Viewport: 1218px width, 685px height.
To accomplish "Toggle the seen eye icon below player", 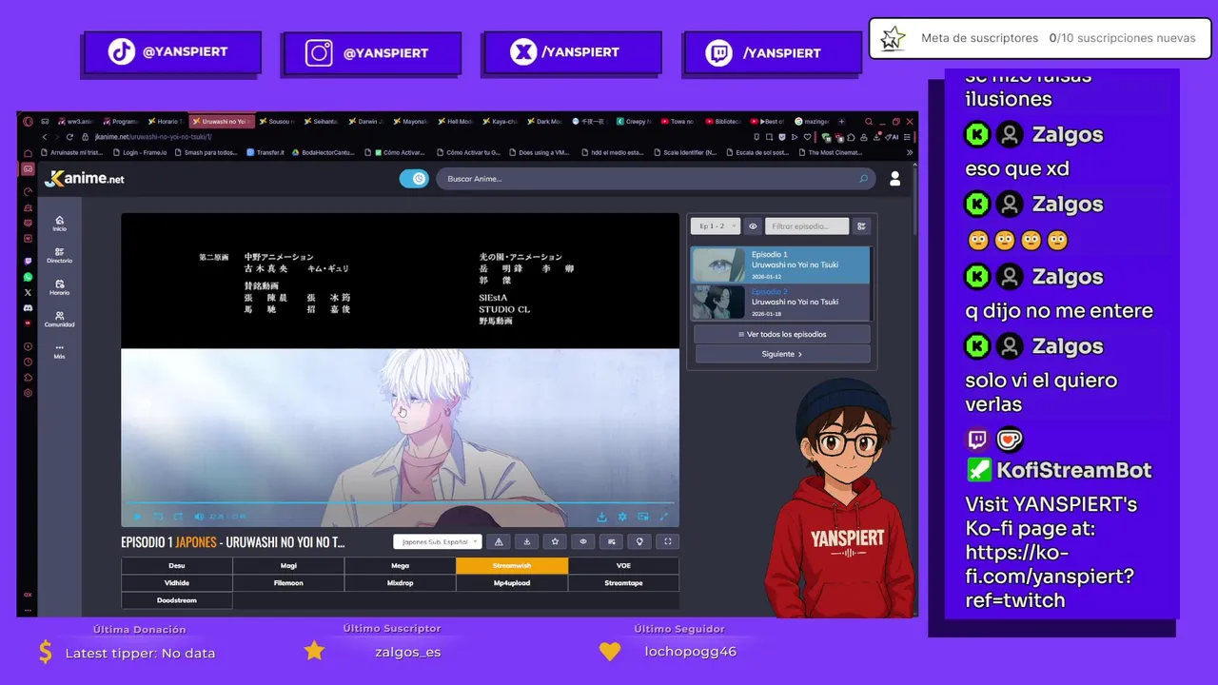I will pyautogui.click(x=582, y=541).
